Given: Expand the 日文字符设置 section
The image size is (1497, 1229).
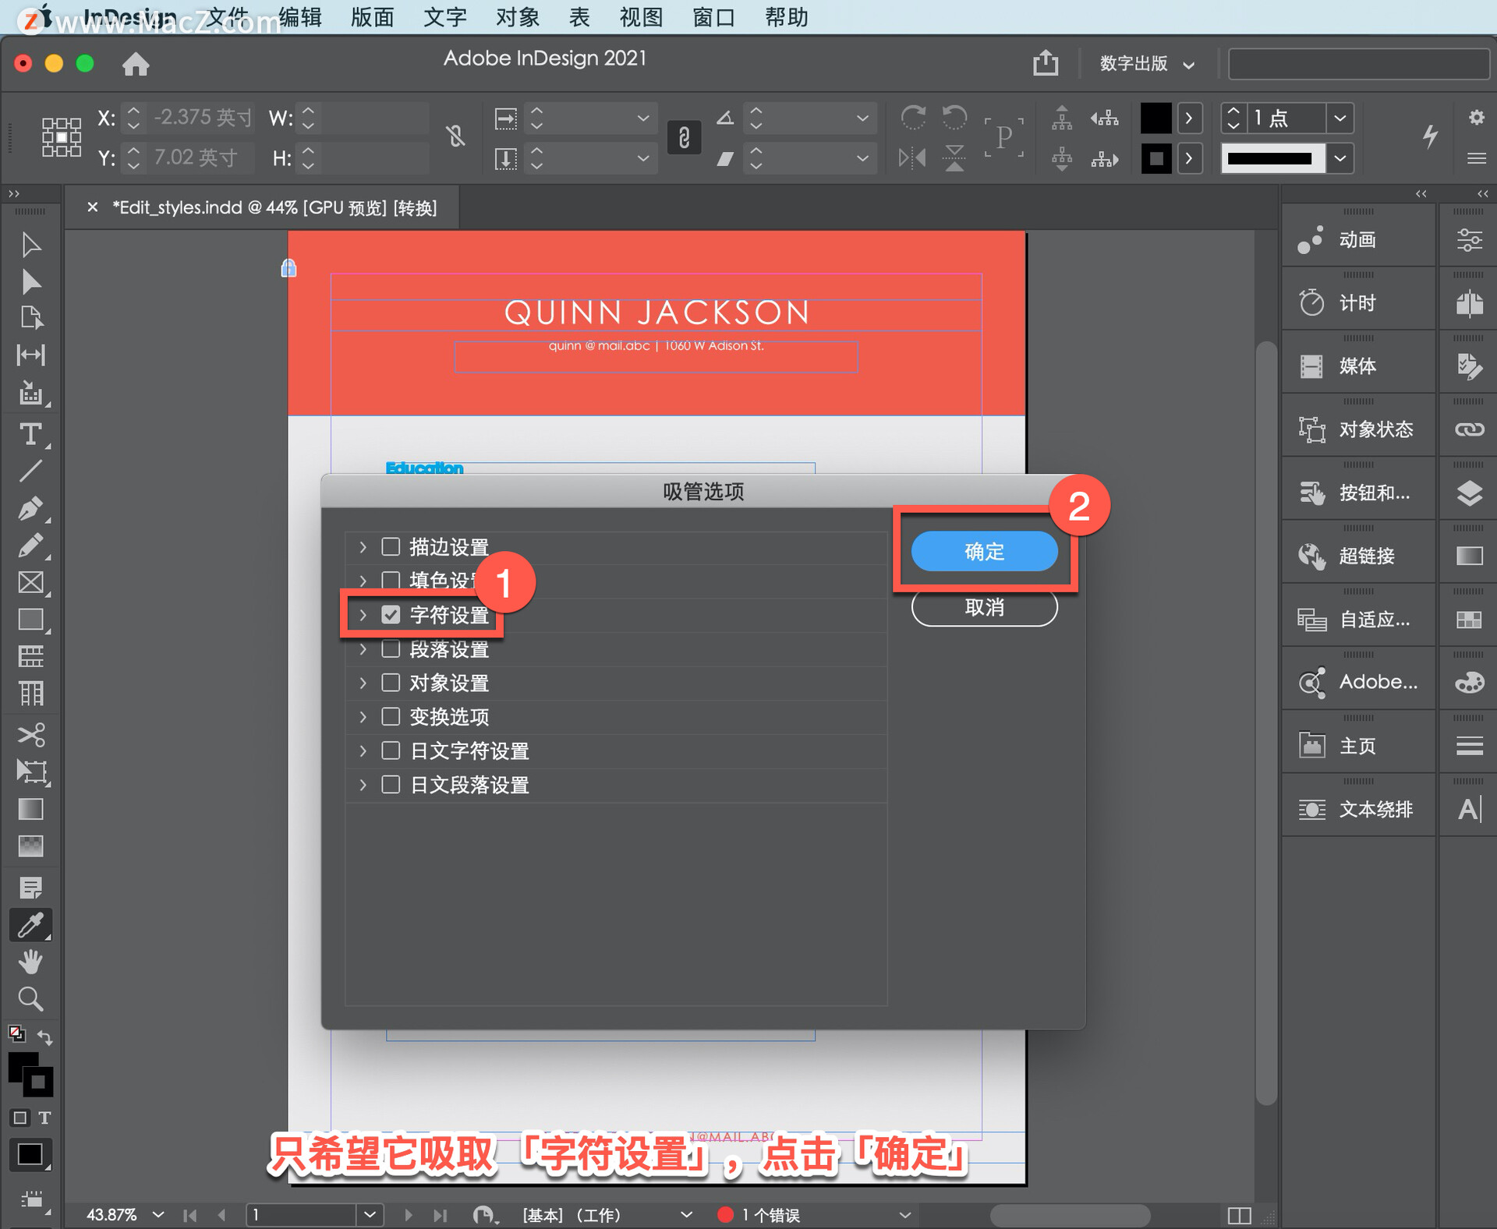Looking at the screenshot, I should click(x=363, y=751).
